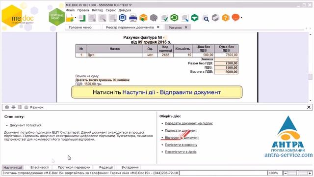Click printer icon in Рахунок panel header
Viewport: 314px width, 177px height.
click(x=13, y=107)
